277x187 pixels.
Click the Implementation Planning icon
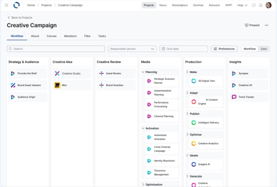(149, 92)
